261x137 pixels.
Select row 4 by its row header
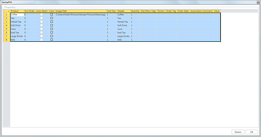(7, 25)
